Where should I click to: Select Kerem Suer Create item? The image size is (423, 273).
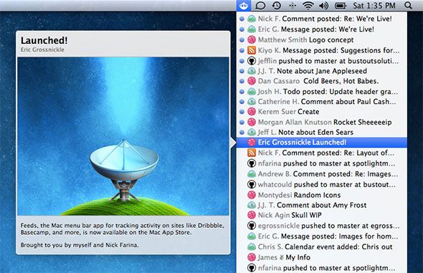click(x=322, y=112)
